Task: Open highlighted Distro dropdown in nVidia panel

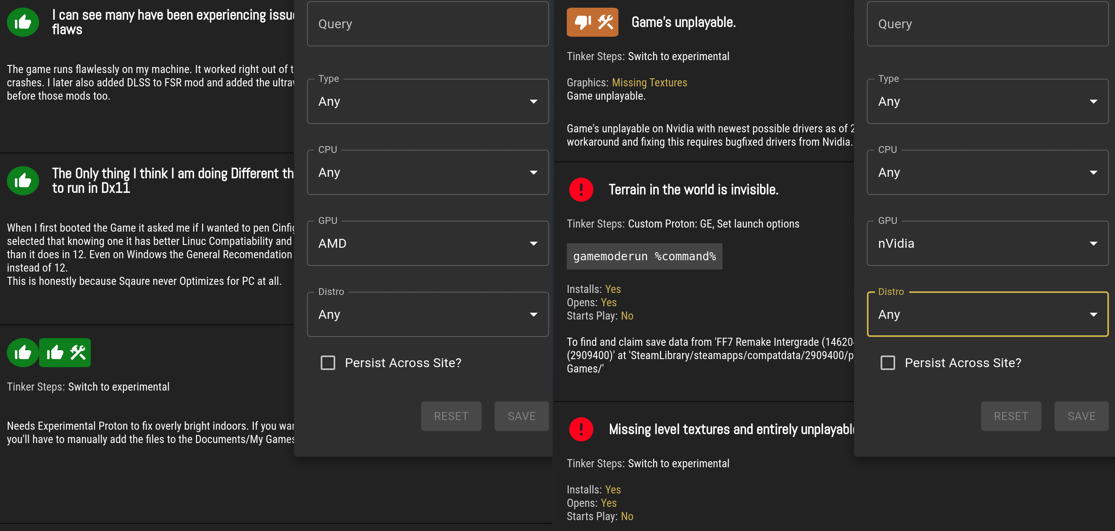Action: 988,314
